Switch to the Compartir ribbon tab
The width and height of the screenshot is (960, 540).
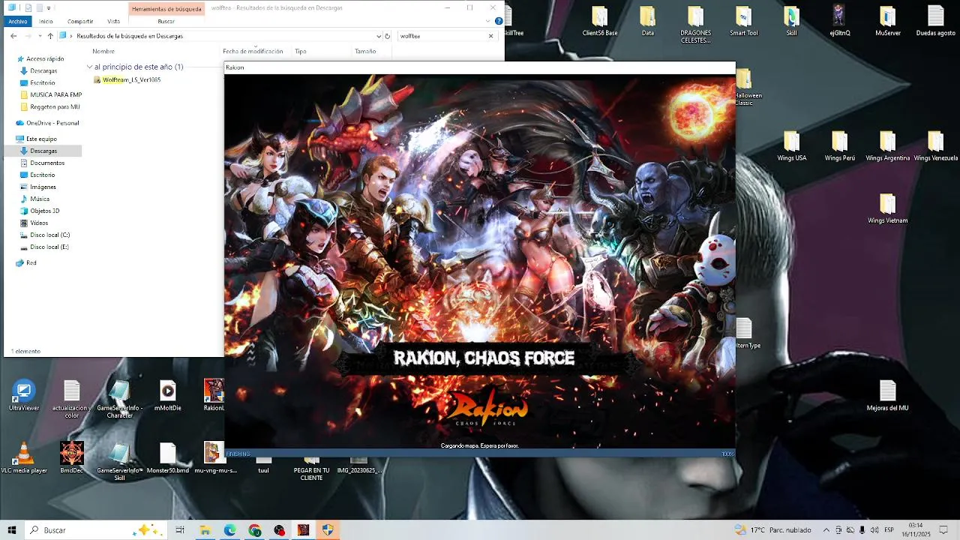pos(80,21)
